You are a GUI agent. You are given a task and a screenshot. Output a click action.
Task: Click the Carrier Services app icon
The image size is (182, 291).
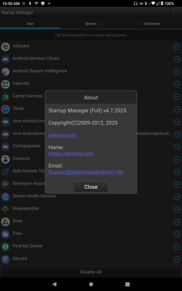5,97
